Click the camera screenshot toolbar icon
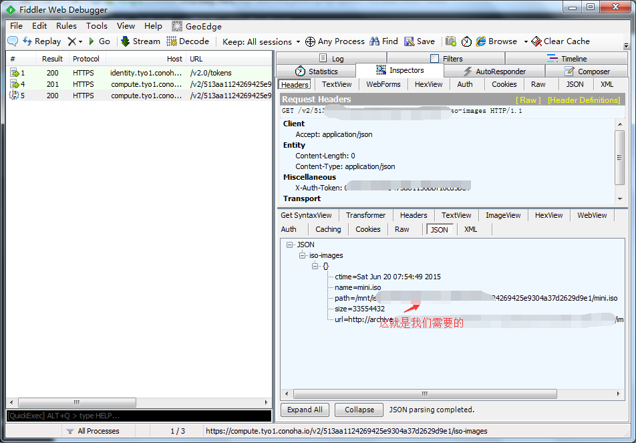This screenshot has height=443, width=636. point(451,41)
